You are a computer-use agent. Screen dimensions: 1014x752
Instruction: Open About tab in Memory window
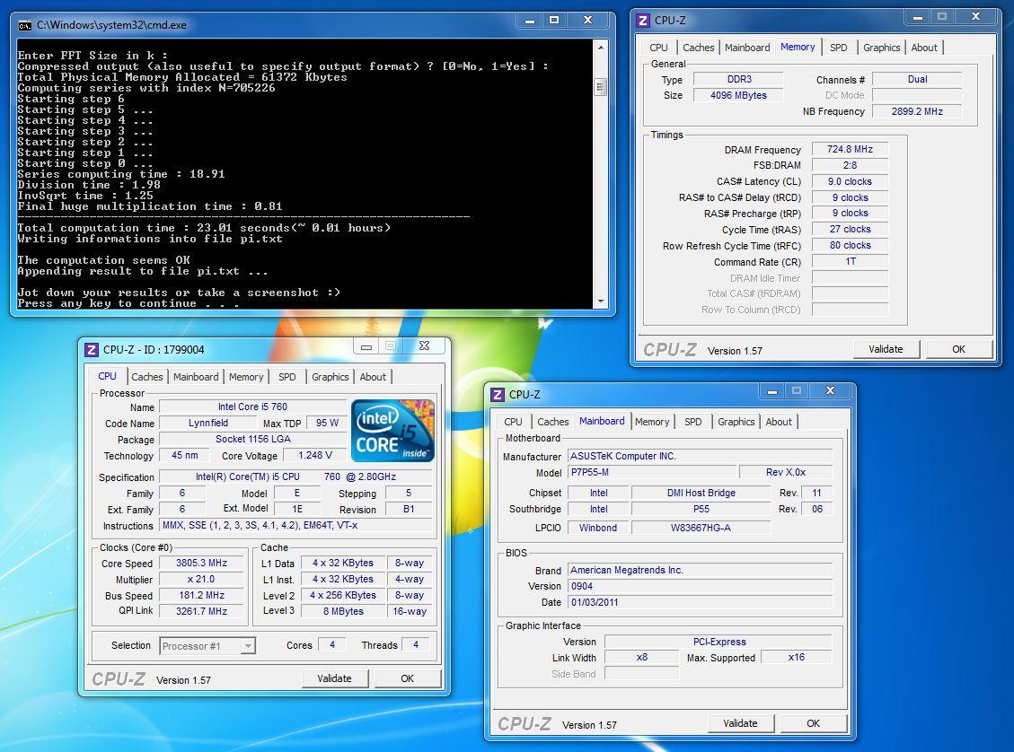(x=924, y=48)
